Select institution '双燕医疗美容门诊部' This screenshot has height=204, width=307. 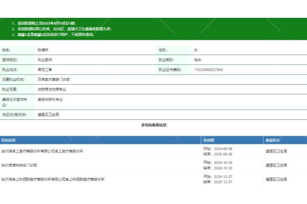pyautogui.click(x=53, y=80)
